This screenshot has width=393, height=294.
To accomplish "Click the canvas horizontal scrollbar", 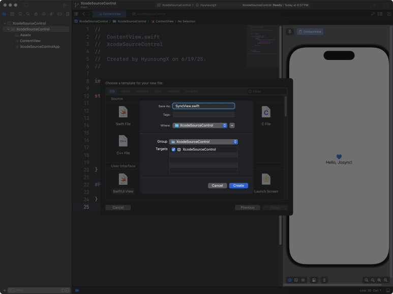I will click(x=332, y=285).
